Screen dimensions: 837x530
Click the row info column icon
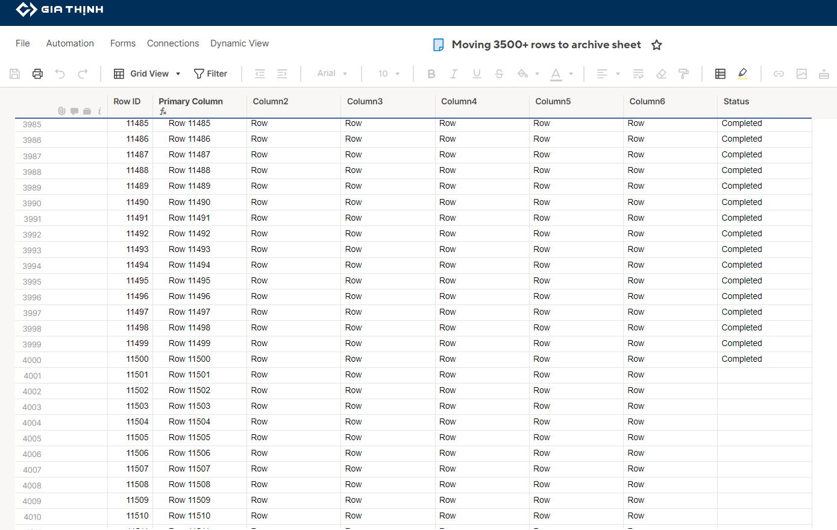(99, 111)
